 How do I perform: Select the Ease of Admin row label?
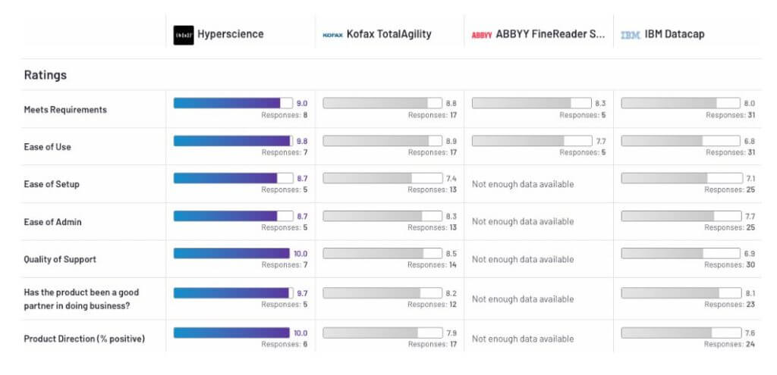(x=52, y=222)
